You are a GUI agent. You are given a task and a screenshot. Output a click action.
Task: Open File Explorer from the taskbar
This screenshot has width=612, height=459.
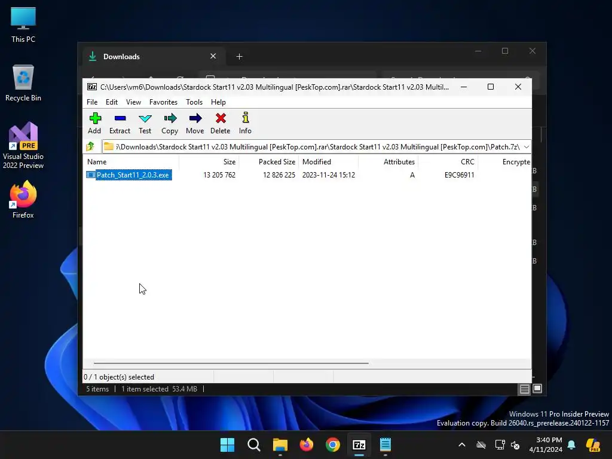pos(280,445)
